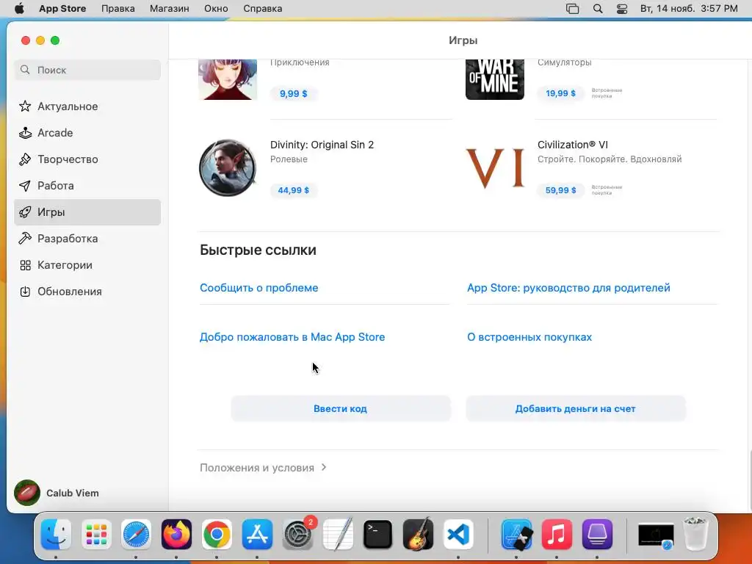Open Control Center from menu bar
The width and height of the screenshot is (752, 564).
(622, 9)
